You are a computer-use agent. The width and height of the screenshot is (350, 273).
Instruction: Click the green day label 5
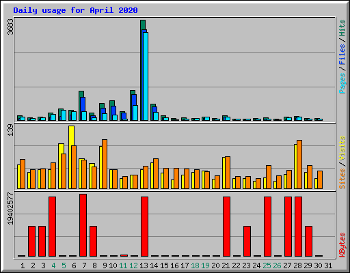(x=64, y=265)
